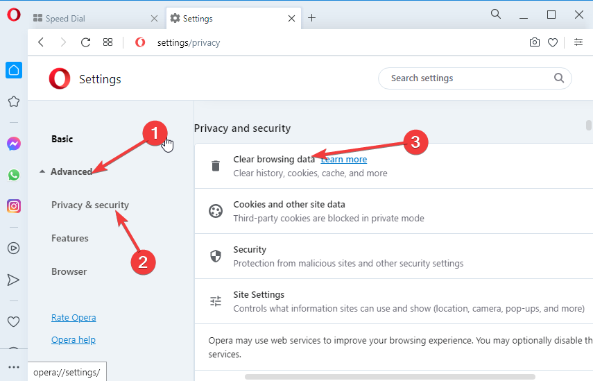Open a new tab with plus button
Image resolution: width=593 pixels, height=381 pixels.
coord(311,18)
